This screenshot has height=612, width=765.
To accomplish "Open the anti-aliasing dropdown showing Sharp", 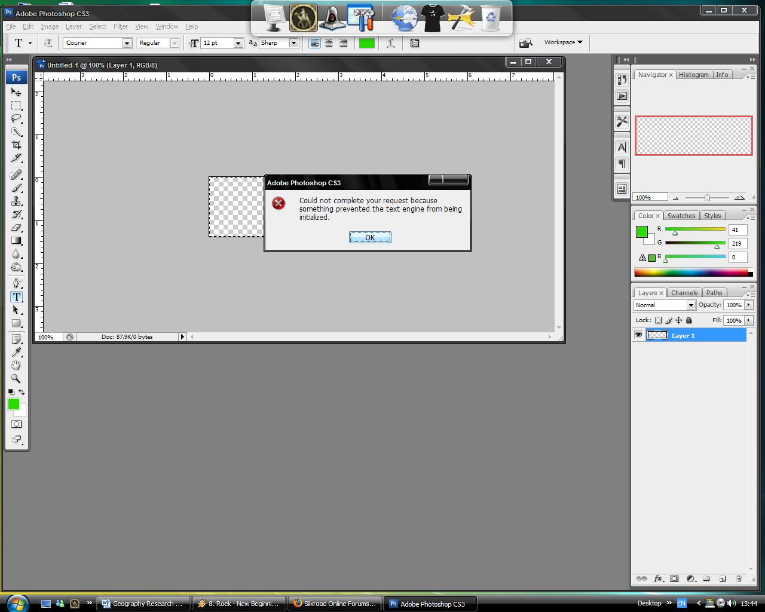I will 293,43.
